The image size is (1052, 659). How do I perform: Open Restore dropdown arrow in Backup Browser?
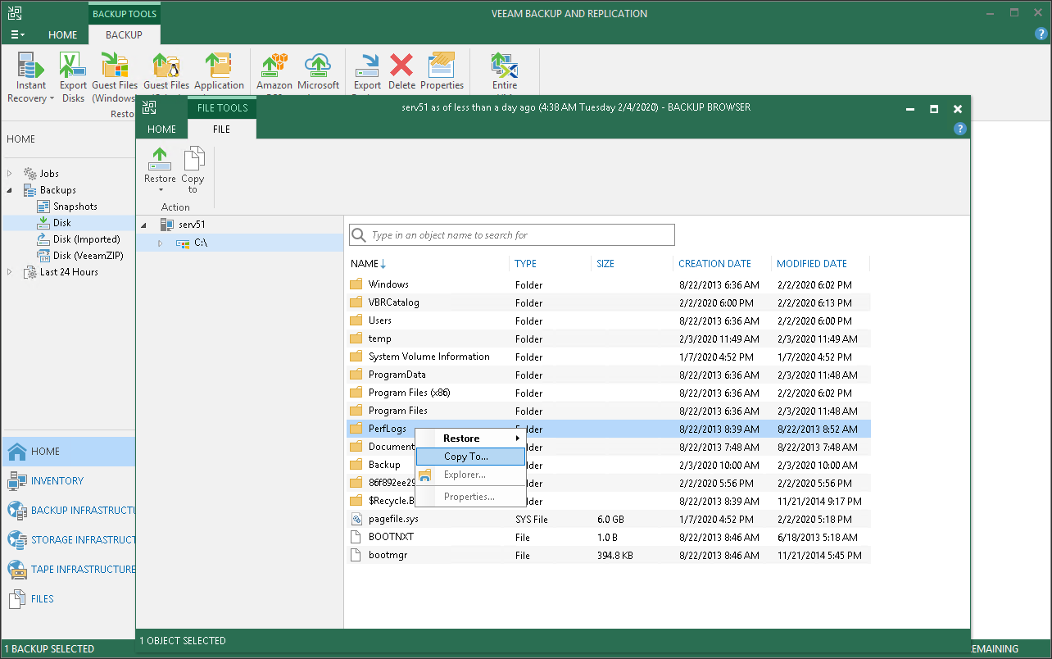click(x=161, y=191)
